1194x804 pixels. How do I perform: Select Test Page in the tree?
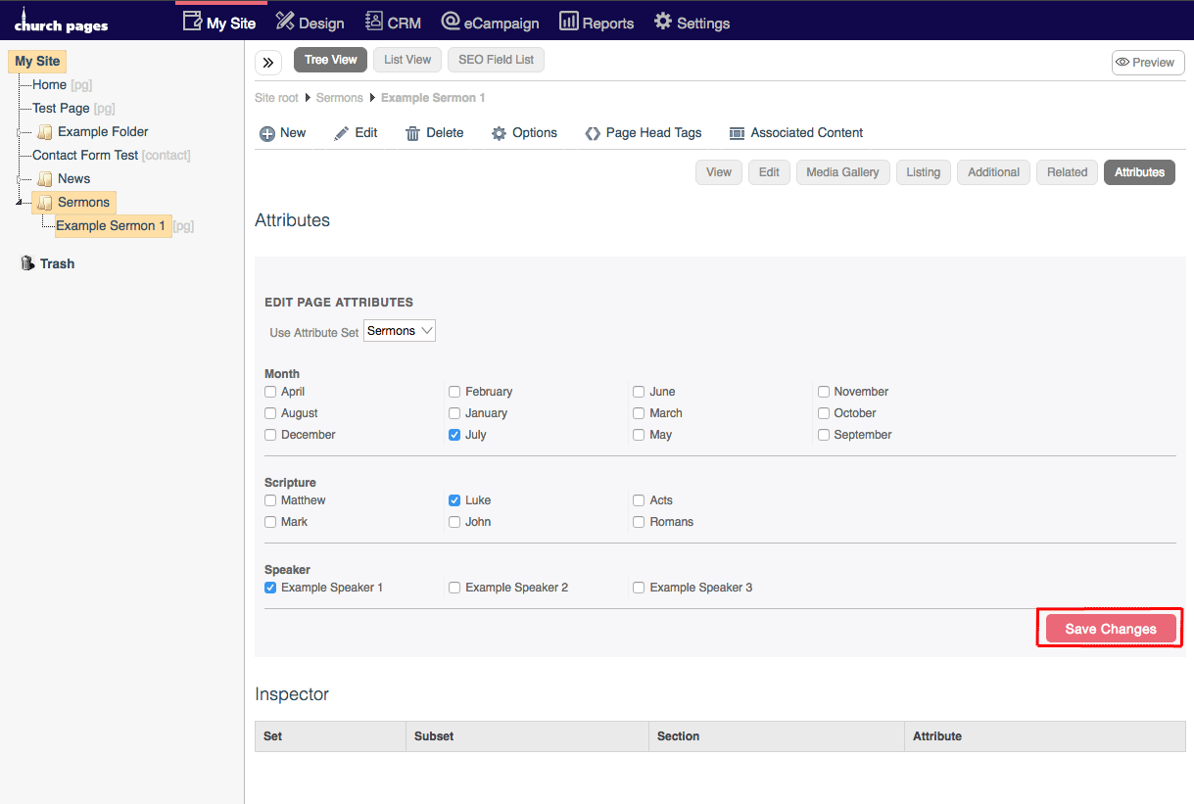tap(61, 109)
